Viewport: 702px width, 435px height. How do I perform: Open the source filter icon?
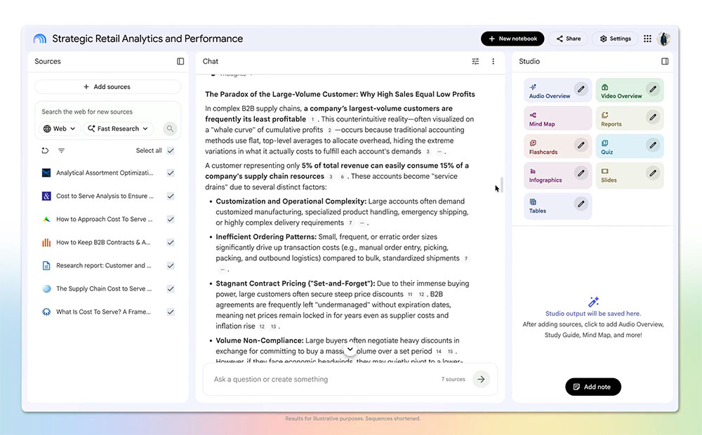[61, 151]
